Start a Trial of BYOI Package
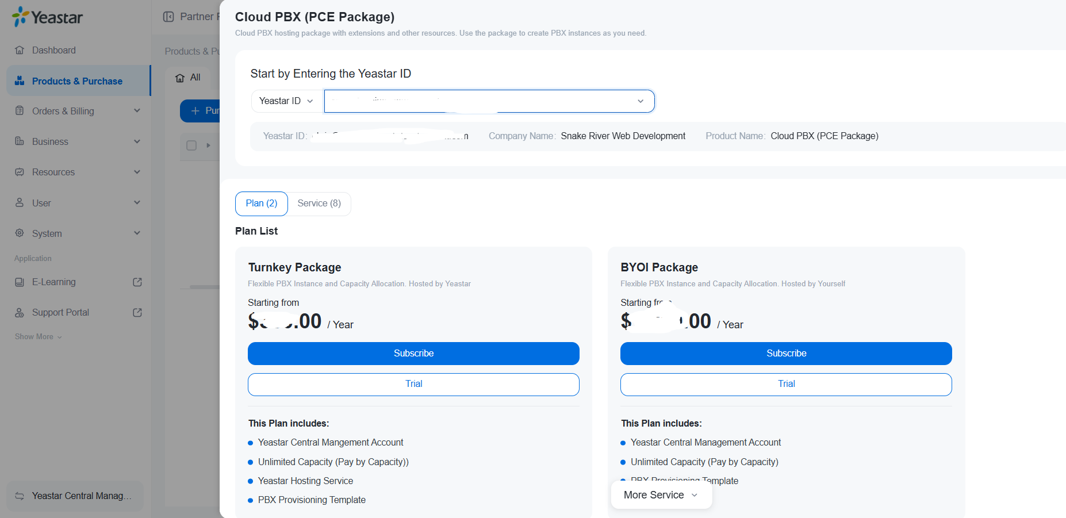This screenshot has height=518, width=1066. (786, 384)
